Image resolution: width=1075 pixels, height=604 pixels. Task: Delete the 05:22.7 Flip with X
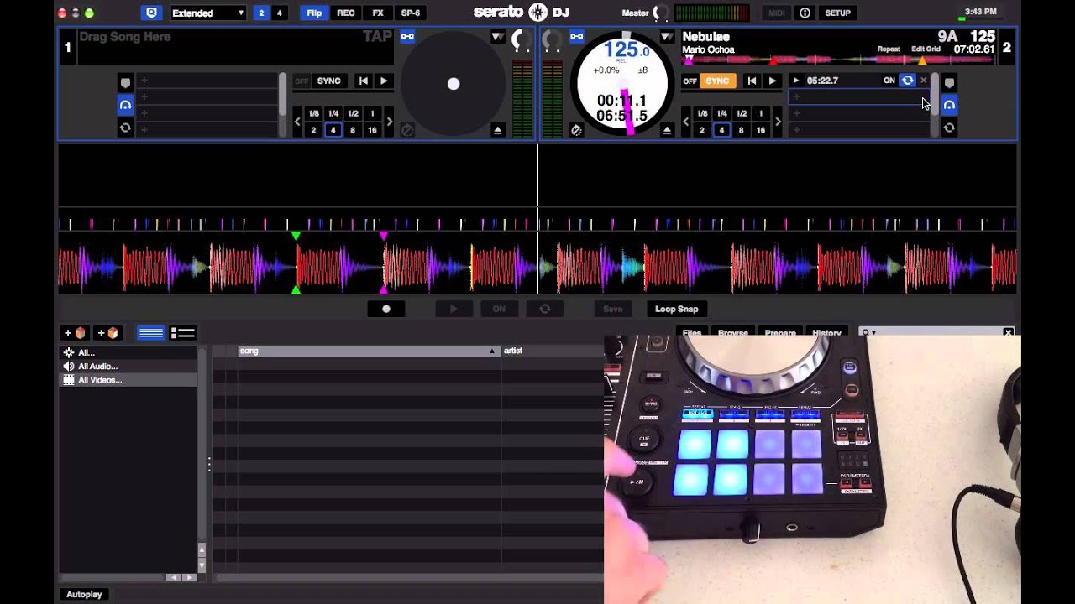923,81
